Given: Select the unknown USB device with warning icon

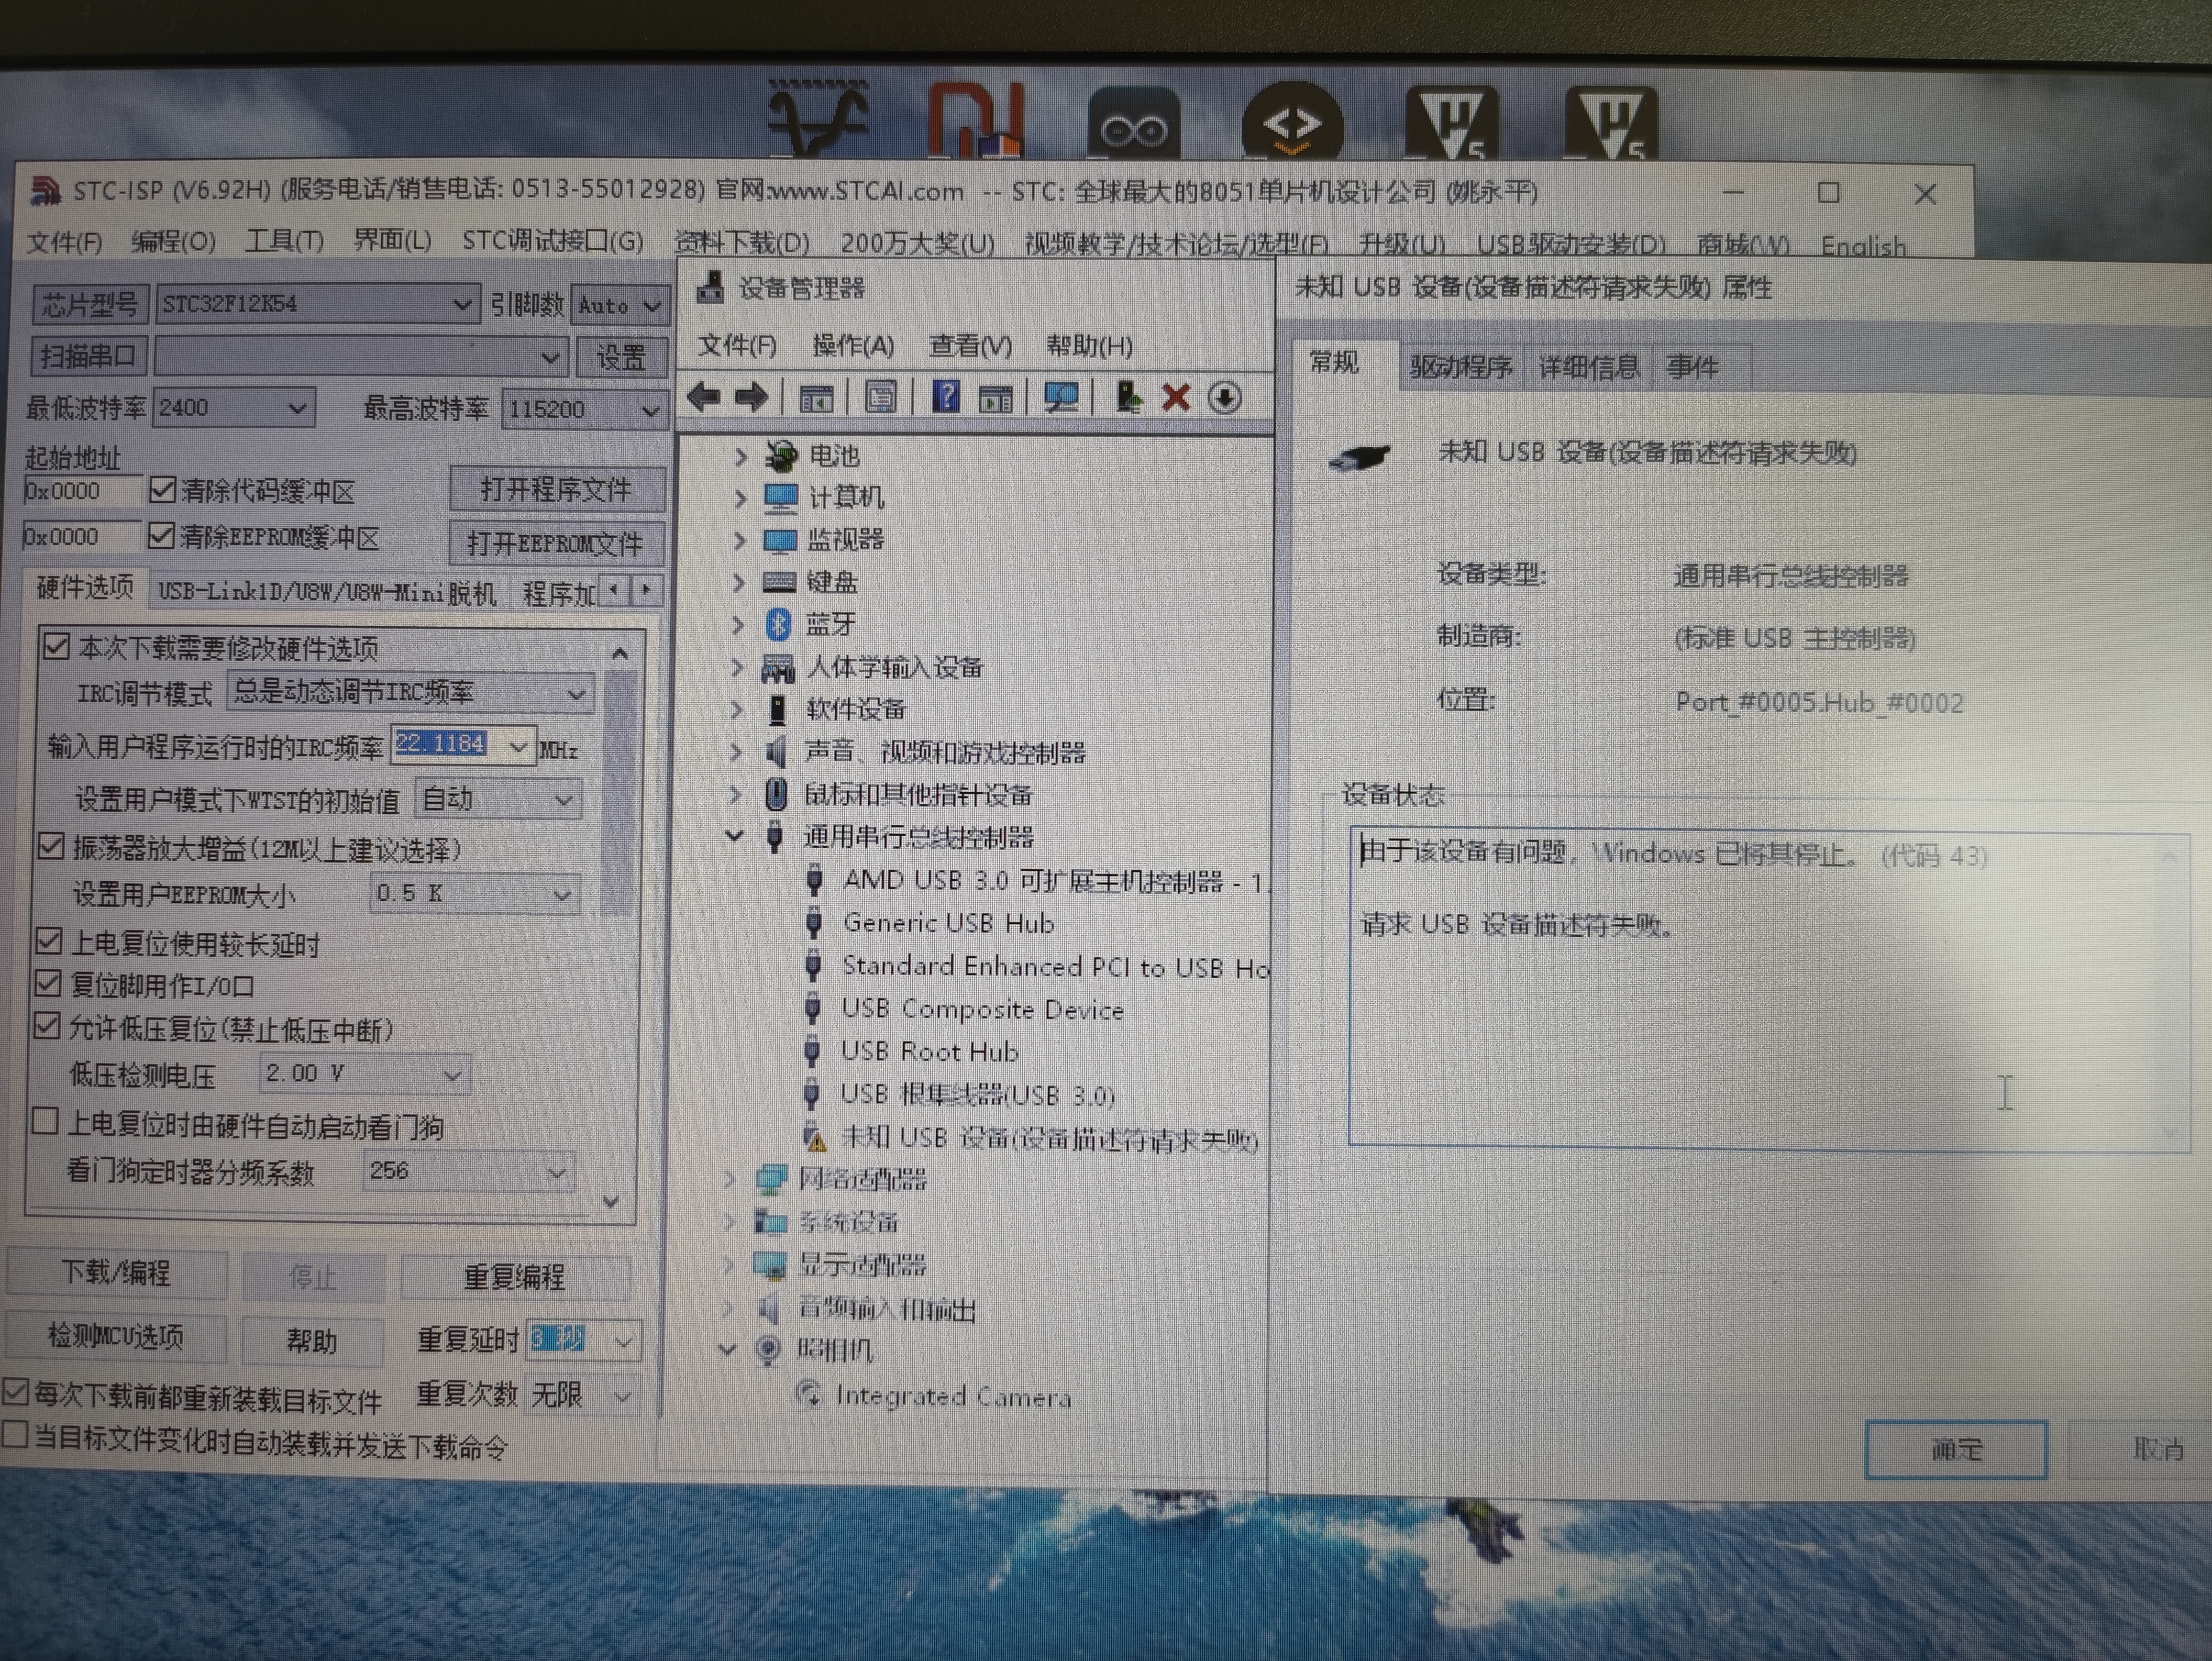Looking at the screenshot, I should click(x=1031, y=1138).
